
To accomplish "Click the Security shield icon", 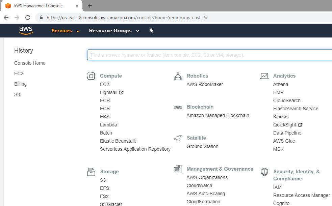I will (264, 172).
